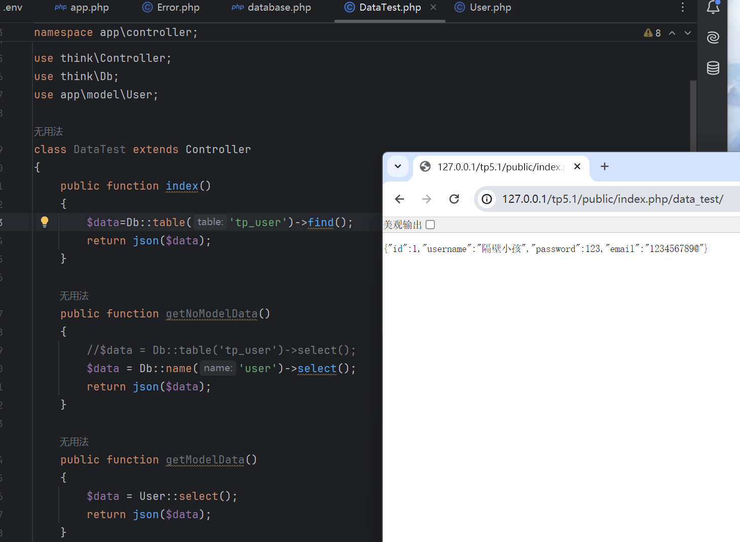Viewport: 740px width, 542px height.
Task: Click the JSON output text in the browser
Action: (546, 249)
